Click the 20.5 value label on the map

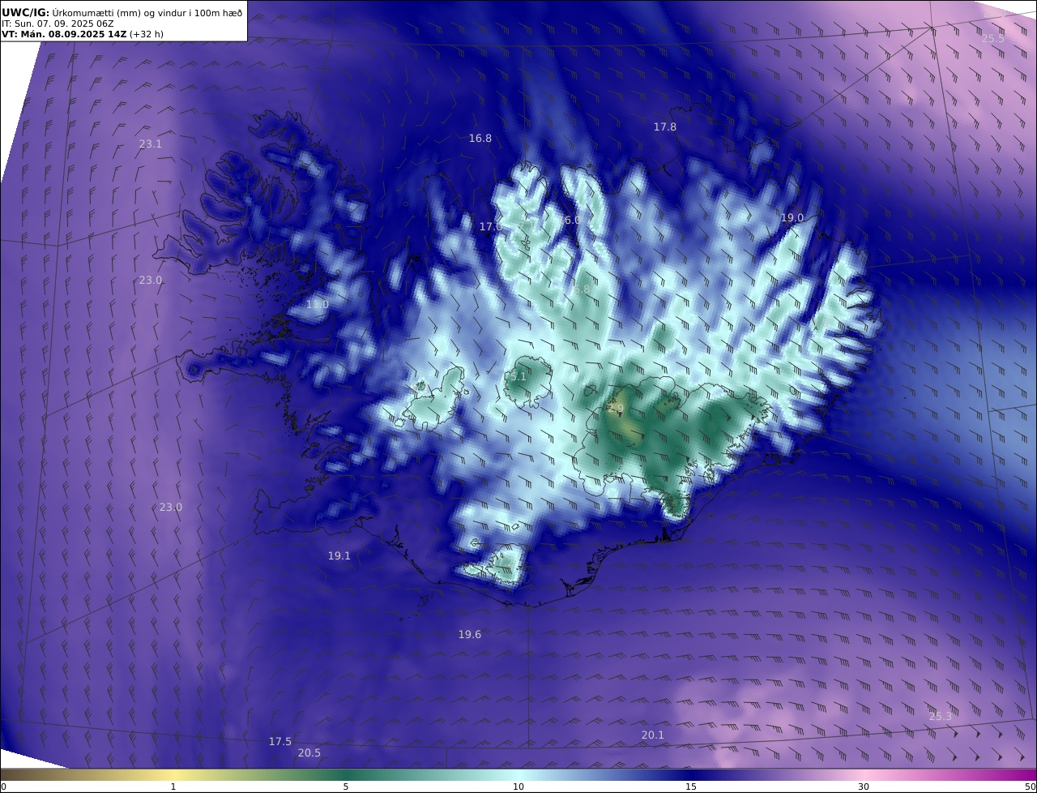click(x=309, y=753)
